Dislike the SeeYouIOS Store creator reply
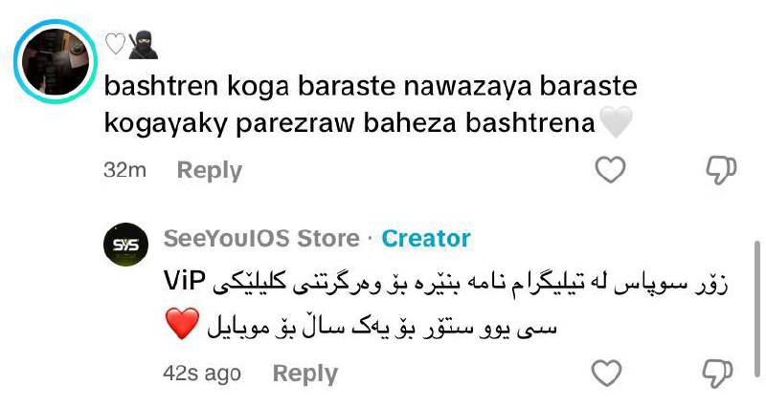The width and height of the screenshot is (766, 407). point(717,374)
